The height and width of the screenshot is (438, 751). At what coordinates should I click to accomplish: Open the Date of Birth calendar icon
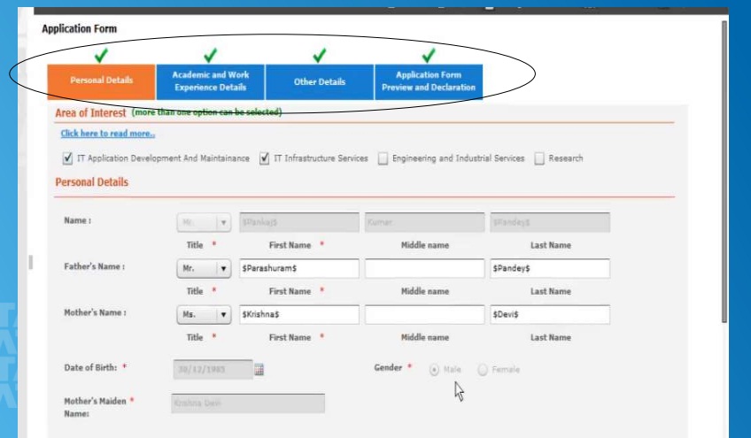pyautogui.click(x=259, y=370)
